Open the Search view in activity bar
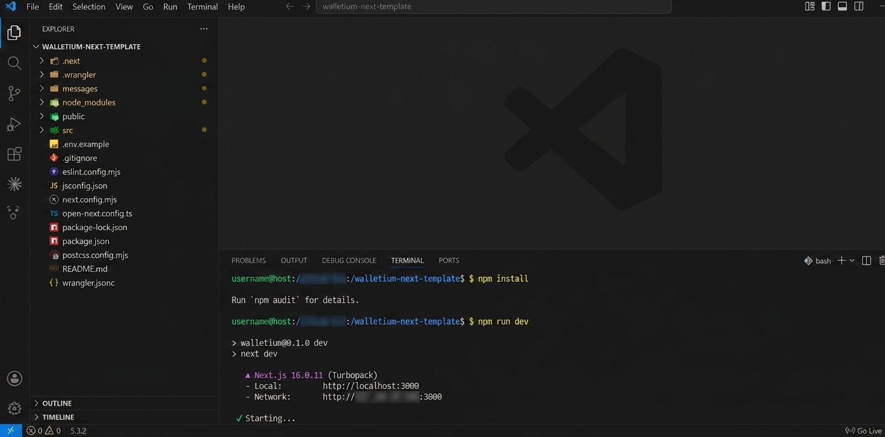The height and width of the screenshot is (437, 885). click(14, 63)
